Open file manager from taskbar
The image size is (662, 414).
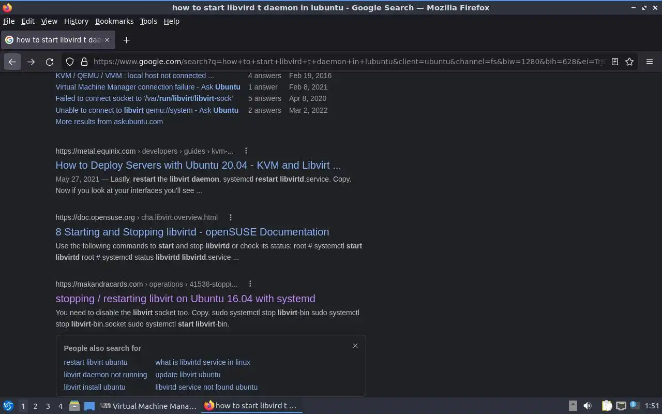pos(74,406)
